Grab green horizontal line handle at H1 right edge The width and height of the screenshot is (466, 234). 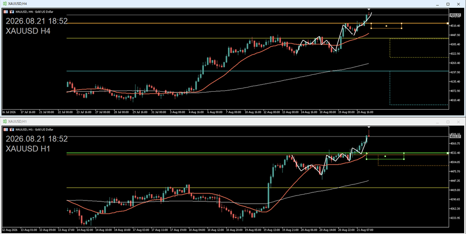click(x=448, y=153)
